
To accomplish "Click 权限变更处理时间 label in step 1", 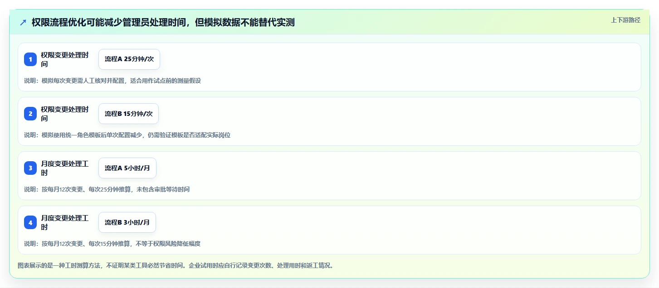I will click(x=65, y=59).
